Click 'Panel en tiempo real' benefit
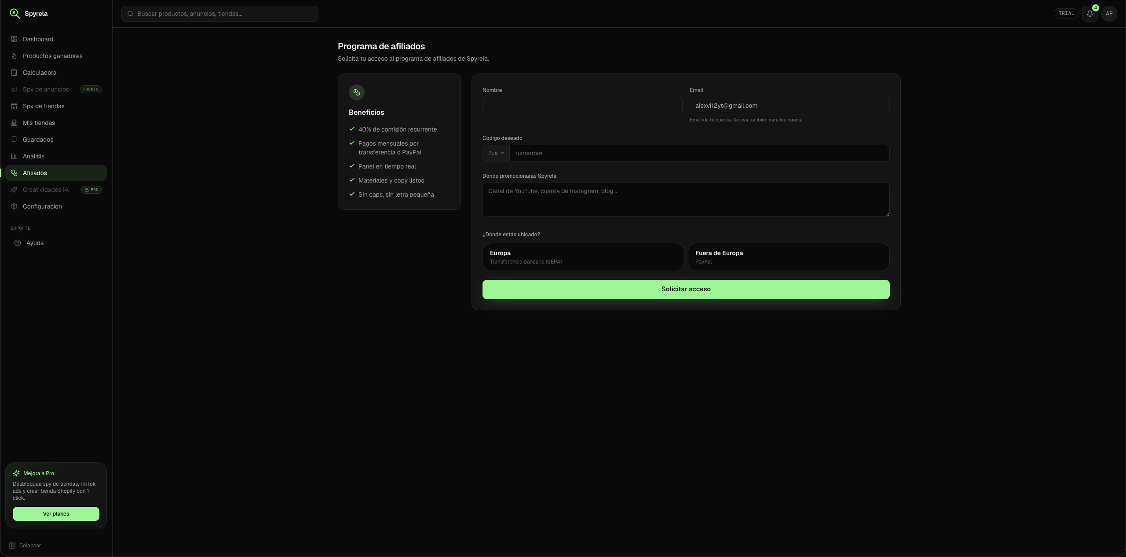Image resolution: width=1126 pixels, height=557 pixels. click(x=387, y=166)
